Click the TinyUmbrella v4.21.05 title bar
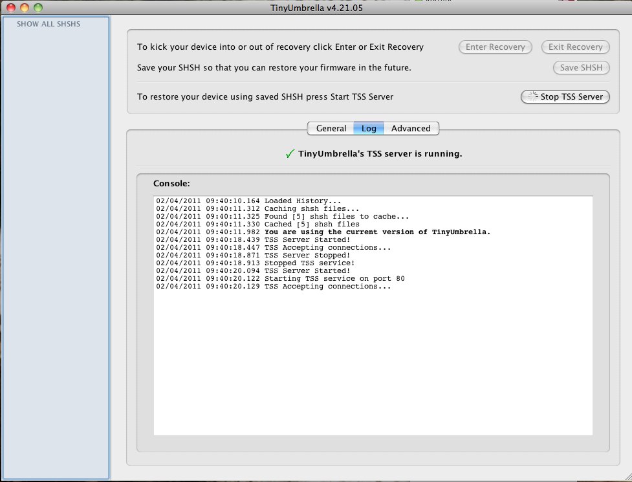This screenshot has width=632, height=482. 316,8
